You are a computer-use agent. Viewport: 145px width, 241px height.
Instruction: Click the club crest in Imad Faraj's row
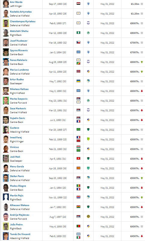tap(88, 139)
